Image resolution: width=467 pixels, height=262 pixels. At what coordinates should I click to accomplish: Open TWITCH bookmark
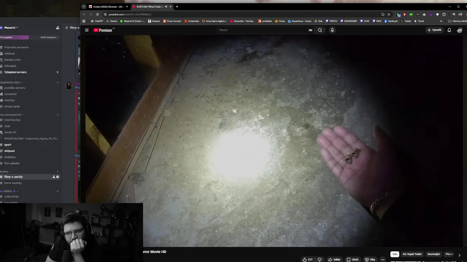tap(331, 21)
